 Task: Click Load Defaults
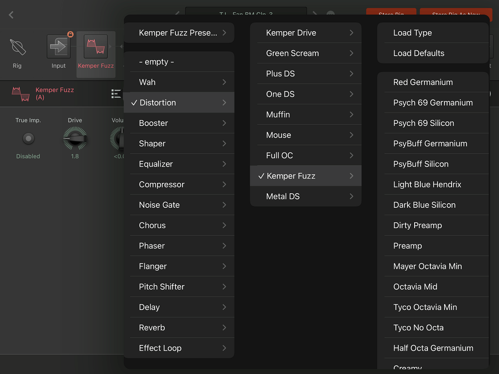[433, 53]
